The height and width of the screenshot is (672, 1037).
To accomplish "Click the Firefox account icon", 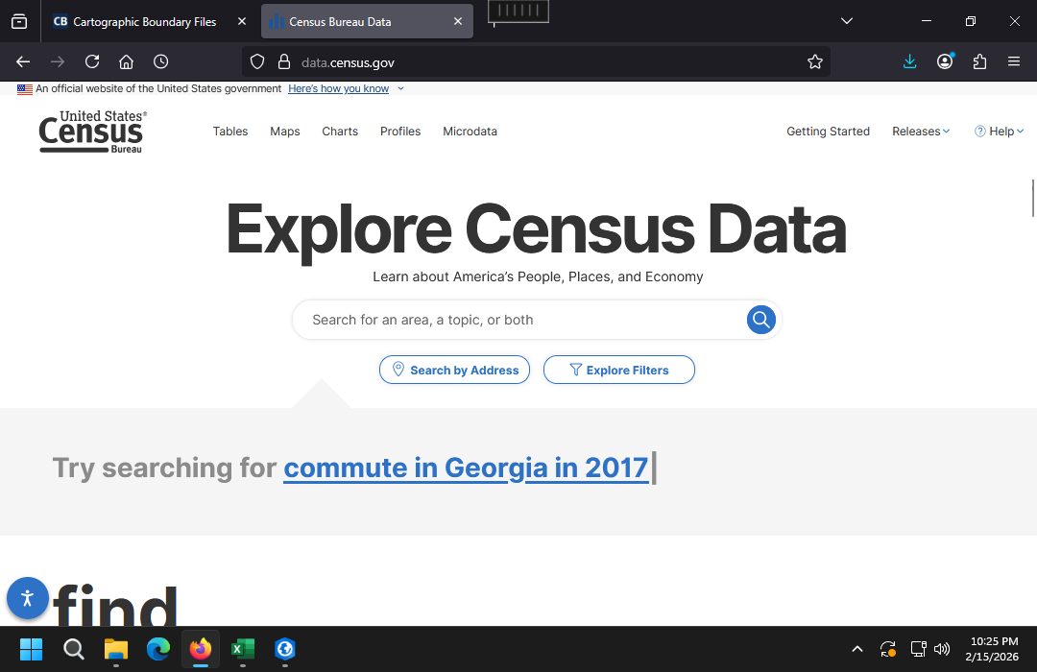I will pos(945,62).
